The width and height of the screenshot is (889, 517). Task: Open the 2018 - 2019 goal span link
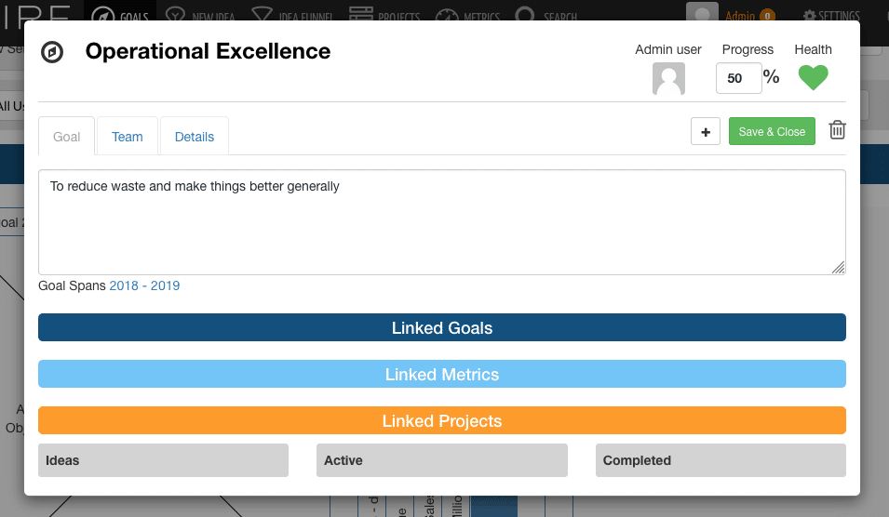[144, 285]
